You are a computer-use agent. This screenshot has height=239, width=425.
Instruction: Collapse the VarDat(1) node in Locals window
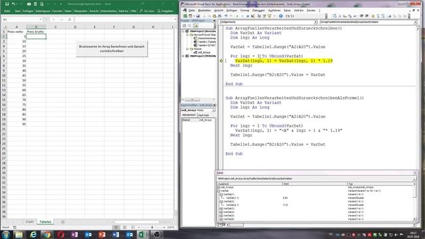point(221,195)
